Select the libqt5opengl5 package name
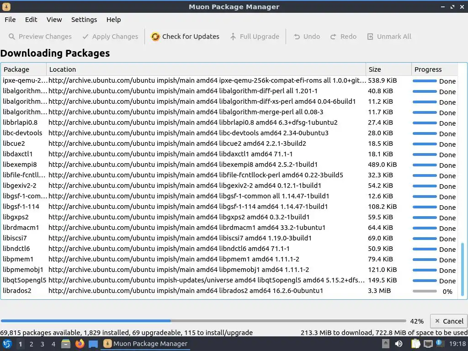 pos(25,280)
